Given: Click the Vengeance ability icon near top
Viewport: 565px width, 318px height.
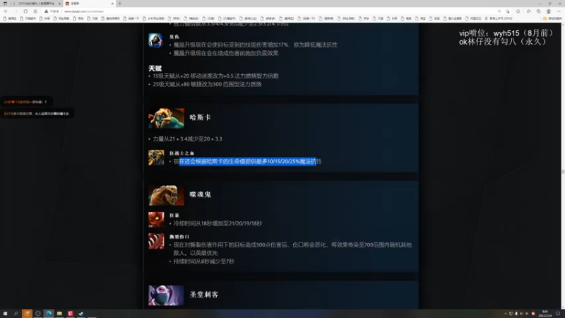Looking at the screenshot, I should click(x=156, y=41).
